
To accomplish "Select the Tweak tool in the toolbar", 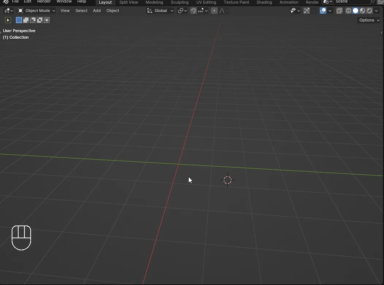I will click(8, 20).
